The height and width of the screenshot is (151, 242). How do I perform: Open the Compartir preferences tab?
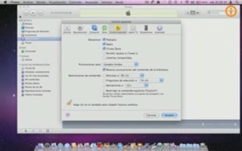(94, 29)
